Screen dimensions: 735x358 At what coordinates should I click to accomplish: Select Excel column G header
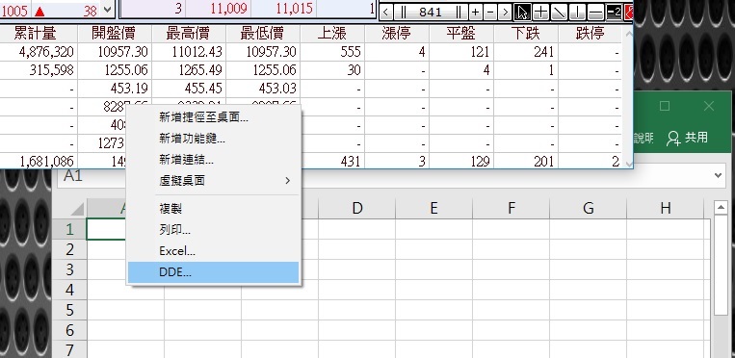(x=589, y=208)
